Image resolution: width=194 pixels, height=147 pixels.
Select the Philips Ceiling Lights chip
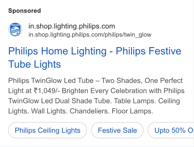[x=48, y=130]
